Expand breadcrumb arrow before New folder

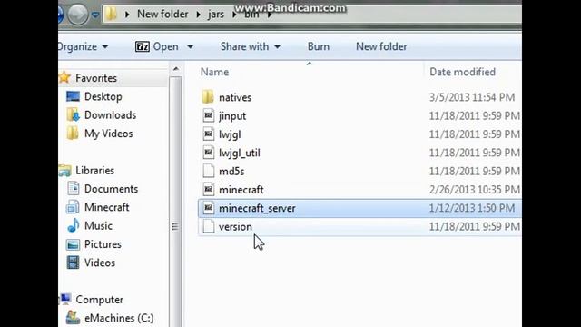tap(127, 15)
